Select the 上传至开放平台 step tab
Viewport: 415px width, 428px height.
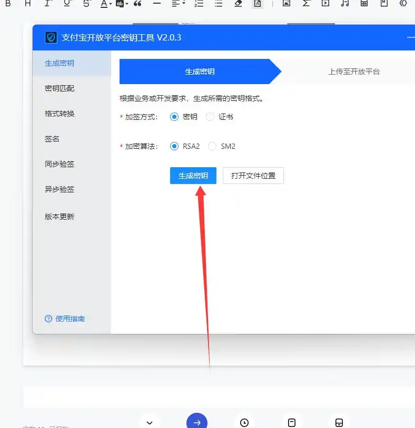(x=354, y=72)
